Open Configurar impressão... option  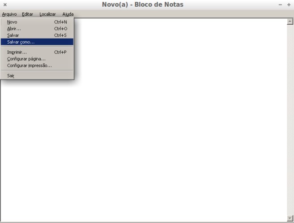pyautogui.click(x=29, y=66)
